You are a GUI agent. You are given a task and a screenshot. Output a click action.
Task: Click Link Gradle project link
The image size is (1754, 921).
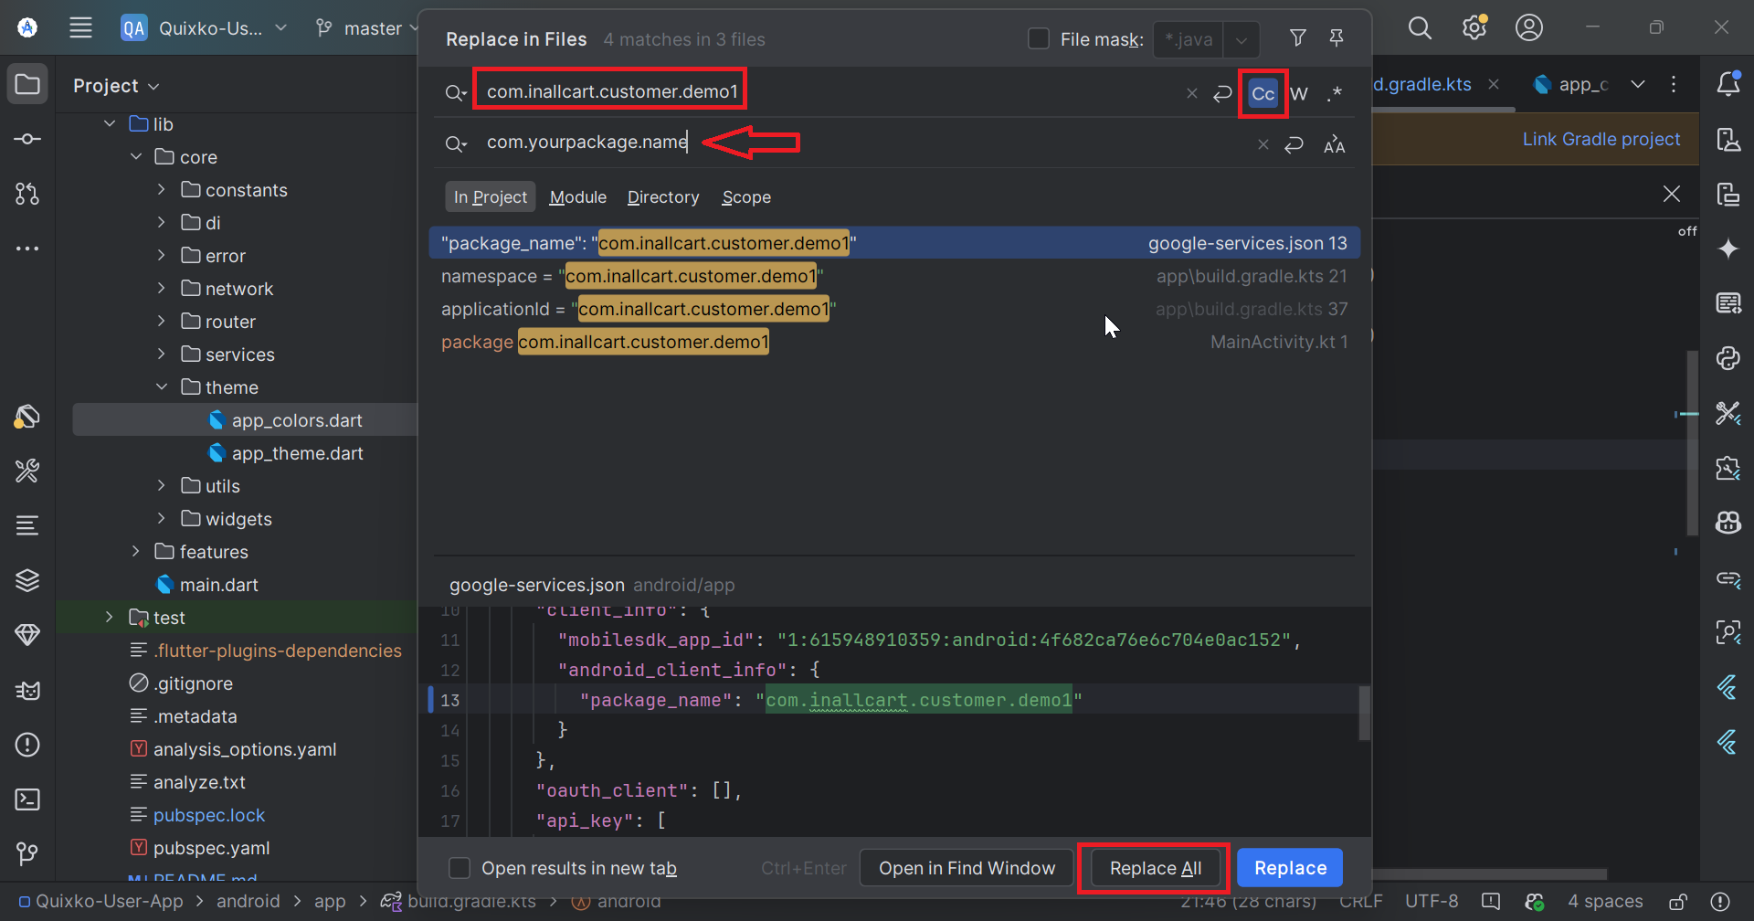pos(1601,139)
